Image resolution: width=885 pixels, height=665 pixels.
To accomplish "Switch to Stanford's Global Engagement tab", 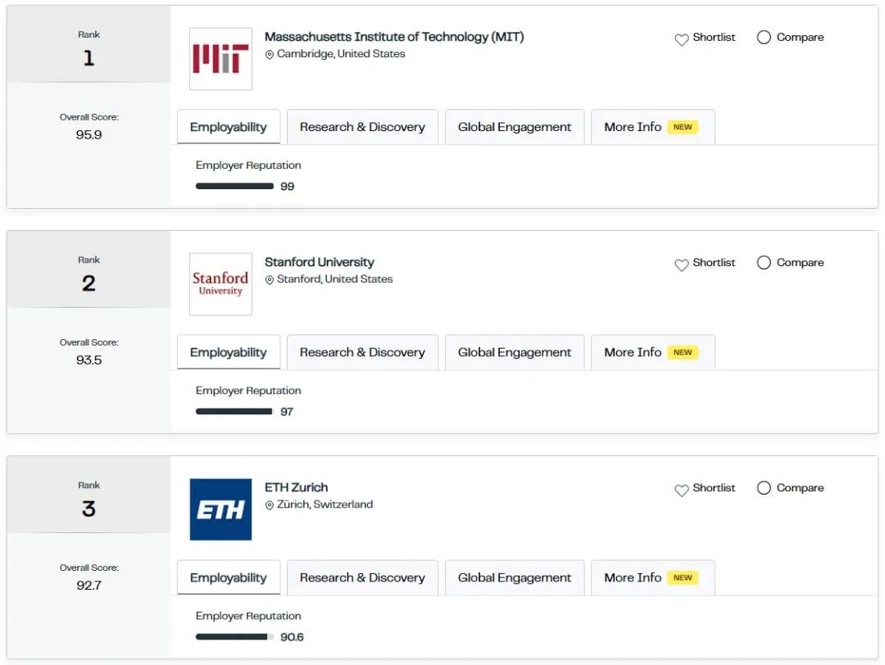I will point(515,352).
